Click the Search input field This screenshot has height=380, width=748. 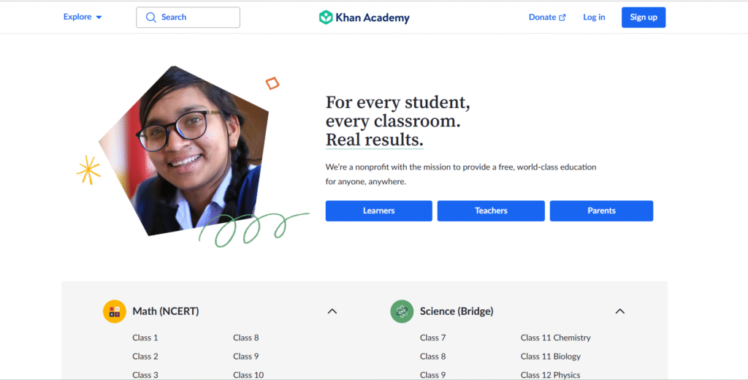click(x=188, y=18)
